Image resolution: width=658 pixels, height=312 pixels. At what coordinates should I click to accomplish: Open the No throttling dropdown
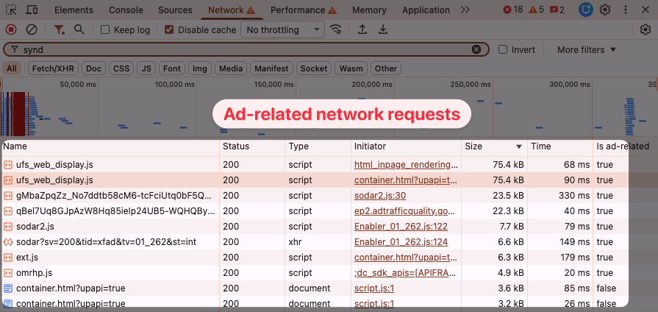tap(282, 30)
